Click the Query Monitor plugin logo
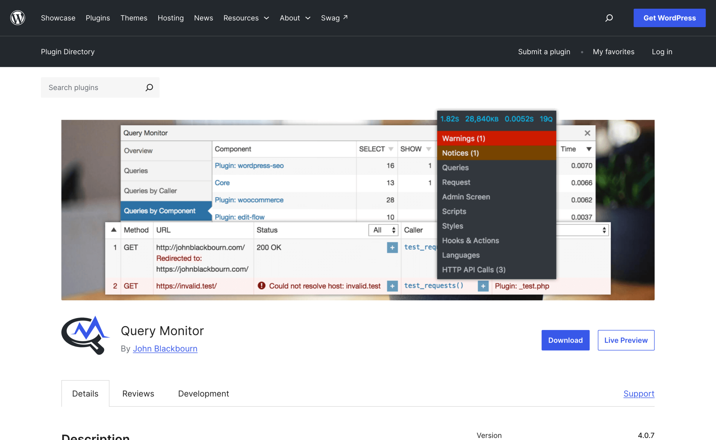The height and width of the screenshot is (440, 716). 85,335
